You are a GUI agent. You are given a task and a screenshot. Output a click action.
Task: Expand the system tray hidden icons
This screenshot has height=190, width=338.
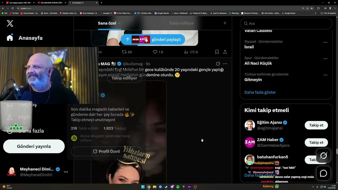coord(313,187)
